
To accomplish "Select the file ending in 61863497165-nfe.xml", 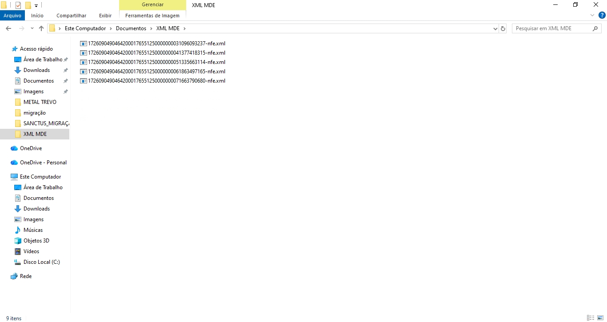I will pos(153,72).
